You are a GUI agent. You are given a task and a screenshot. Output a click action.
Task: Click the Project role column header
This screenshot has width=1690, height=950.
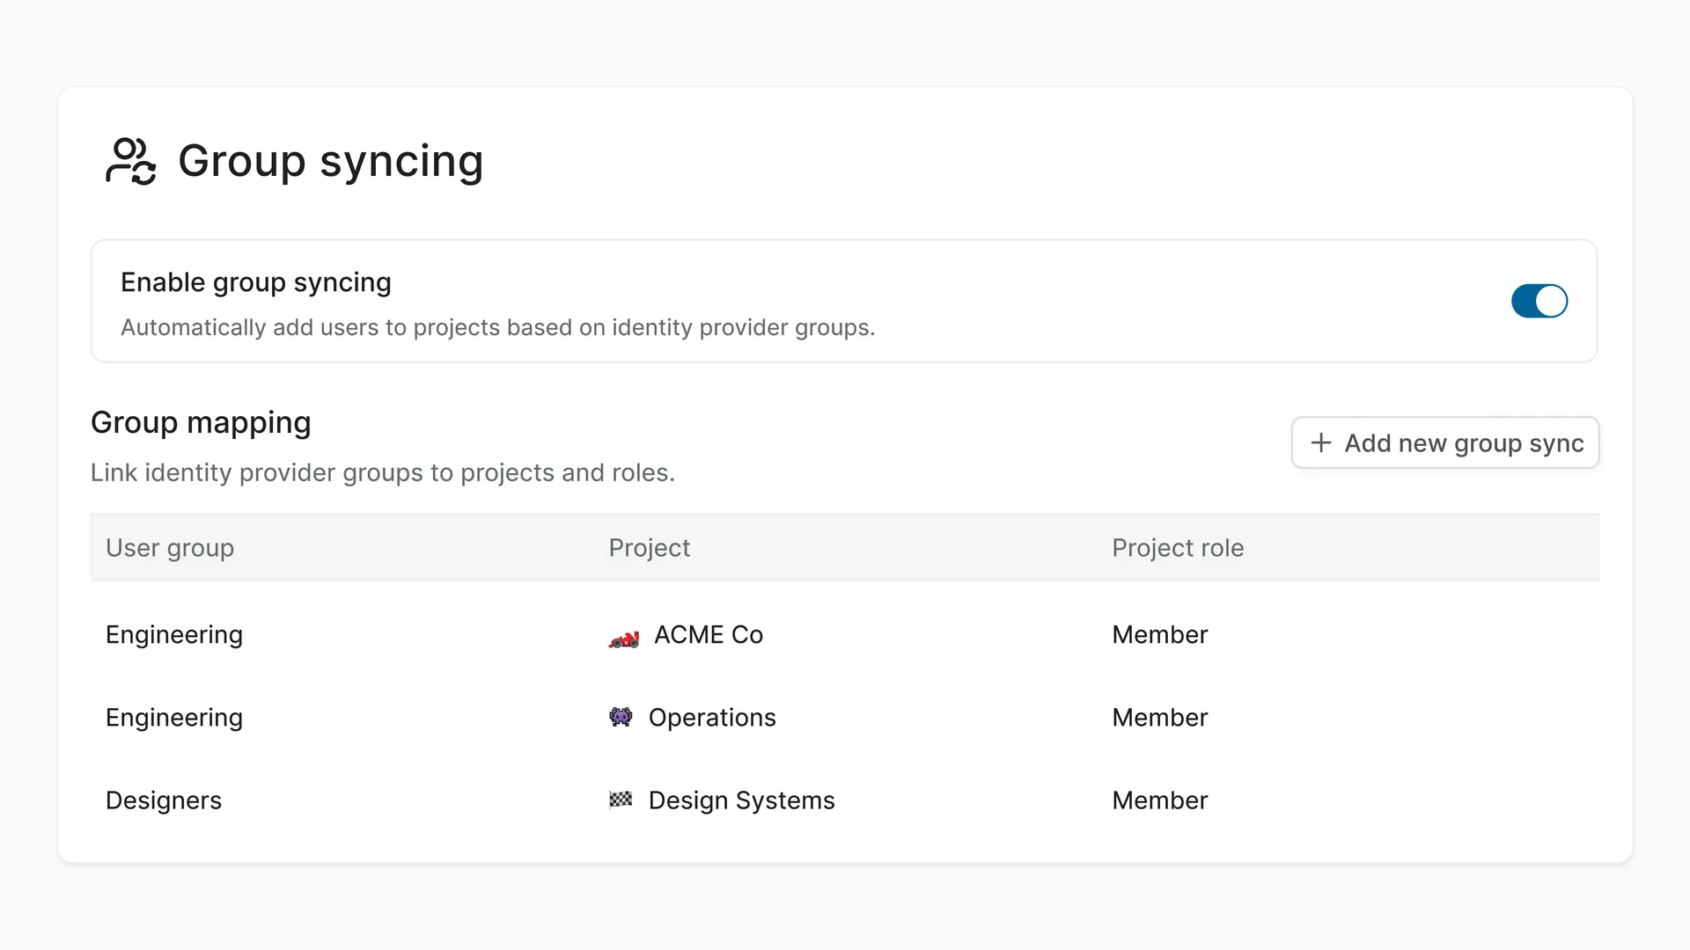pyautogui.click(x=1178, y=548)
